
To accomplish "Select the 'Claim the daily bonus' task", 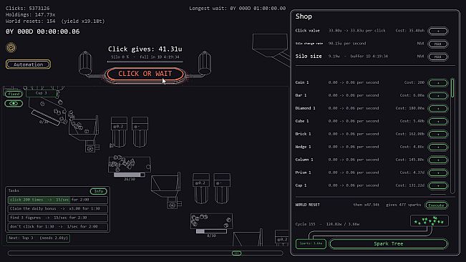I will (x=58, y=209).
